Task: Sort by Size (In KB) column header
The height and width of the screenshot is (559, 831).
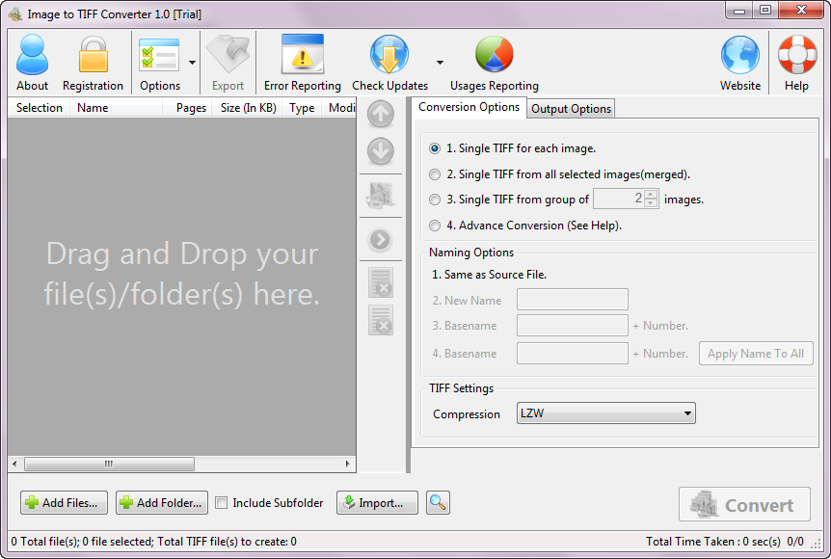Action: coord(248,108)
